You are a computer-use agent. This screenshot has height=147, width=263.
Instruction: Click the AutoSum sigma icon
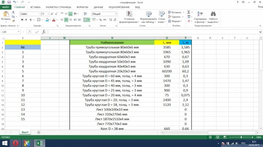tap(189, 12)
